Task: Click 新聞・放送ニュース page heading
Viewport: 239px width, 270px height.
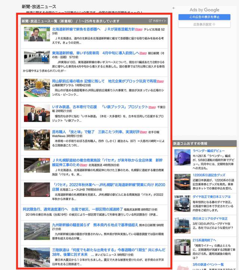Action: pyautogui.click(x=39, y=6)
